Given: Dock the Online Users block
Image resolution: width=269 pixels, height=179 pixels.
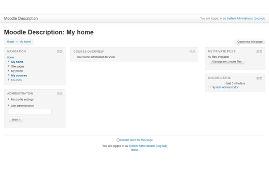Looking at the screenshot, I should point(261,78).
